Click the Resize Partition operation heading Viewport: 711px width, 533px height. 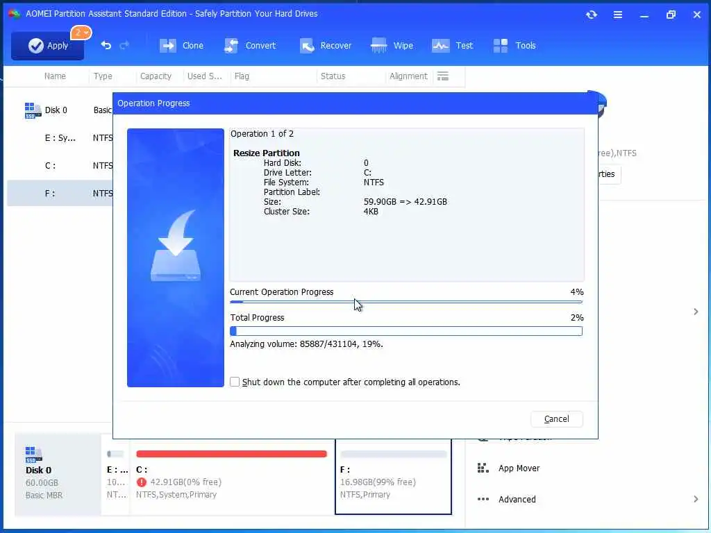click(266, 153)
